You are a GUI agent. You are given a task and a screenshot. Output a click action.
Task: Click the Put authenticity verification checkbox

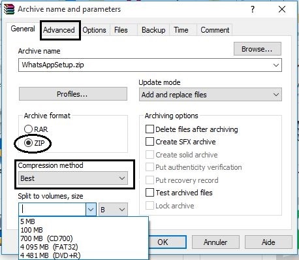click(x=149, y=167)
